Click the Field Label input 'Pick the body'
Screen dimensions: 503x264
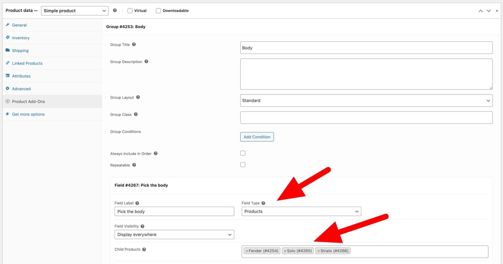(174, 211)
